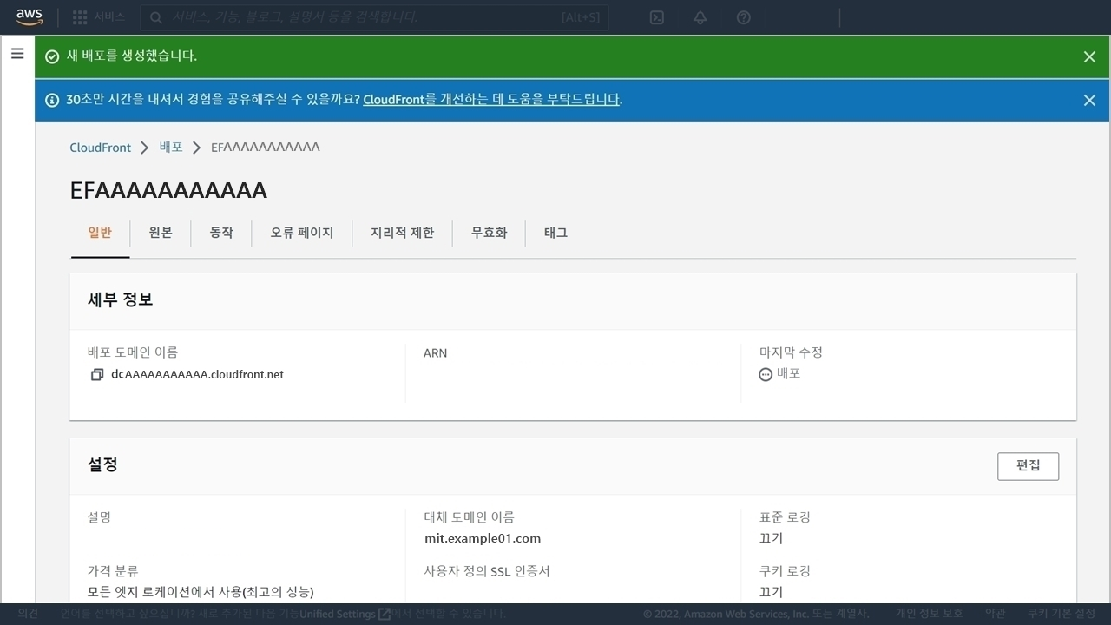Click the info icon in blue banner
This screenshot has height=625, width=1111.
[52, 100]
